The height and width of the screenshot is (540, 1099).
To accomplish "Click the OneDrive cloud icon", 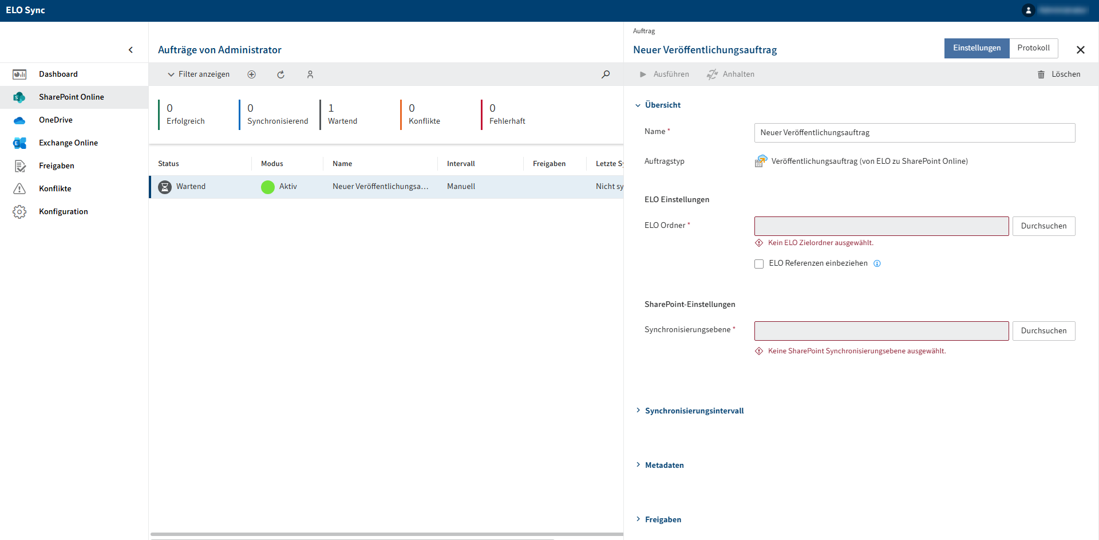I will point(19,120).
